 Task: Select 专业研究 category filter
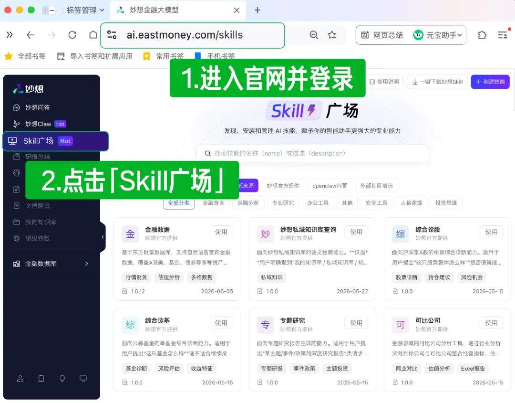[x=283, y=202]
